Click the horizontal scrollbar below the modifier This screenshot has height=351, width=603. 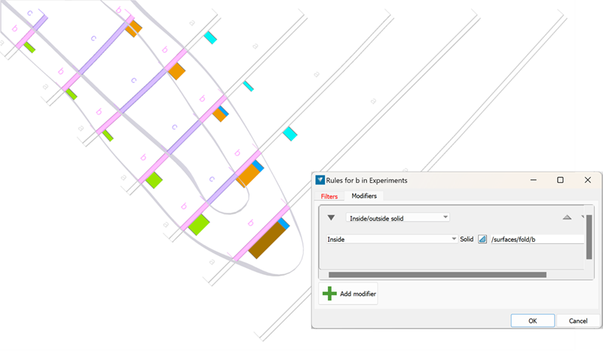[437, 275]
